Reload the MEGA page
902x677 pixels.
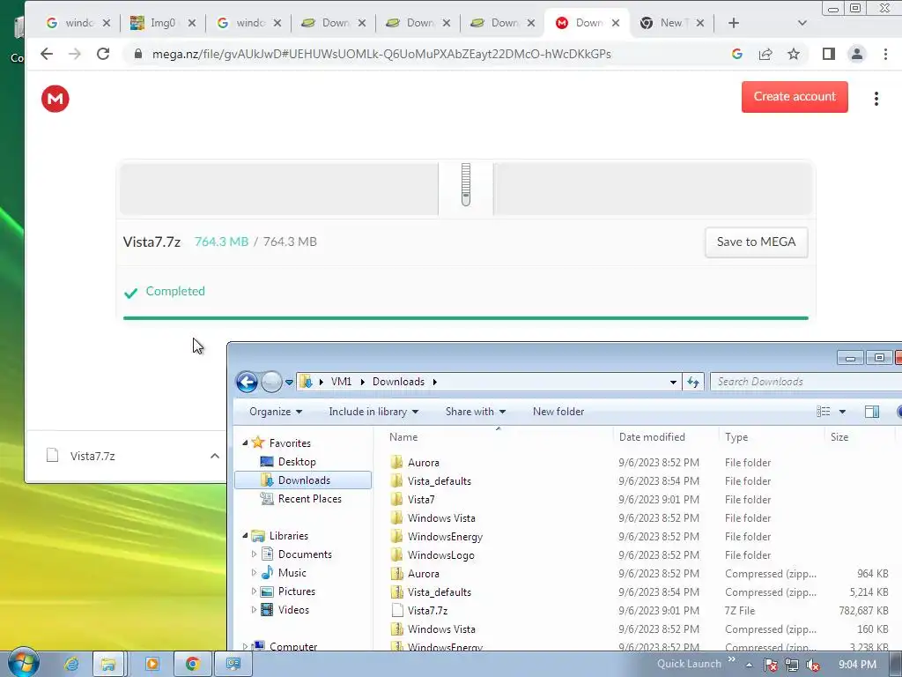click(x=103, y=54)
